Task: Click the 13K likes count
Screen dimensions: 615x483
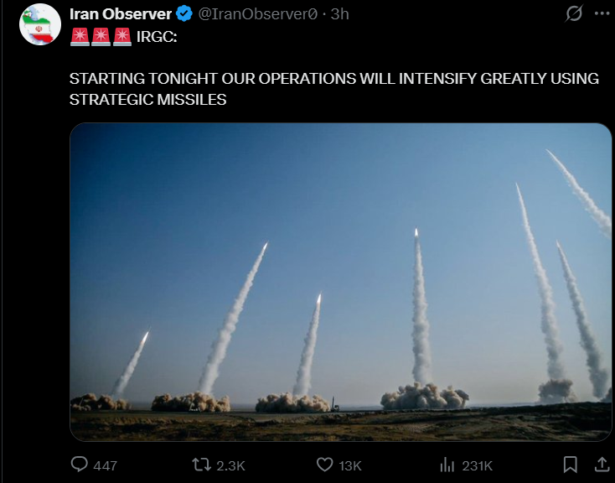Action: pyautogui.click(x=350, y=465)
